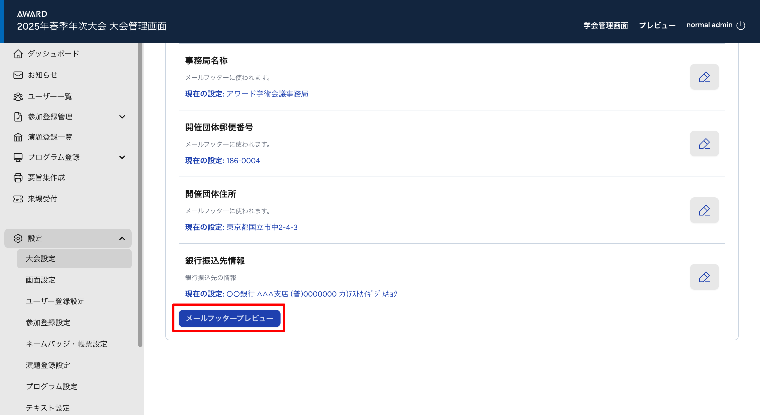Screen dimensions: 760x415
Task: Expand the 参加登録管理 chevron
Action: (122, 117)
